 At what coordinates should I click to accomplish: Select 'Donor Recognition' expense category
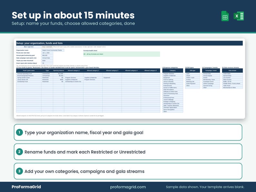172,110
